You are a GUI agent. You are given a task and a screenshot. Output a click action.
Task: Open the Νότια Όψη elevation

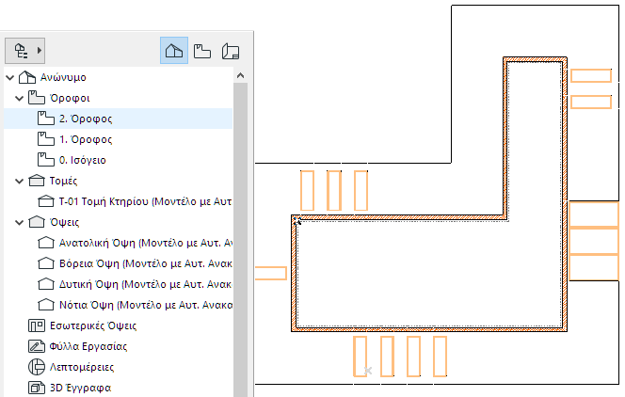[146, 305]
